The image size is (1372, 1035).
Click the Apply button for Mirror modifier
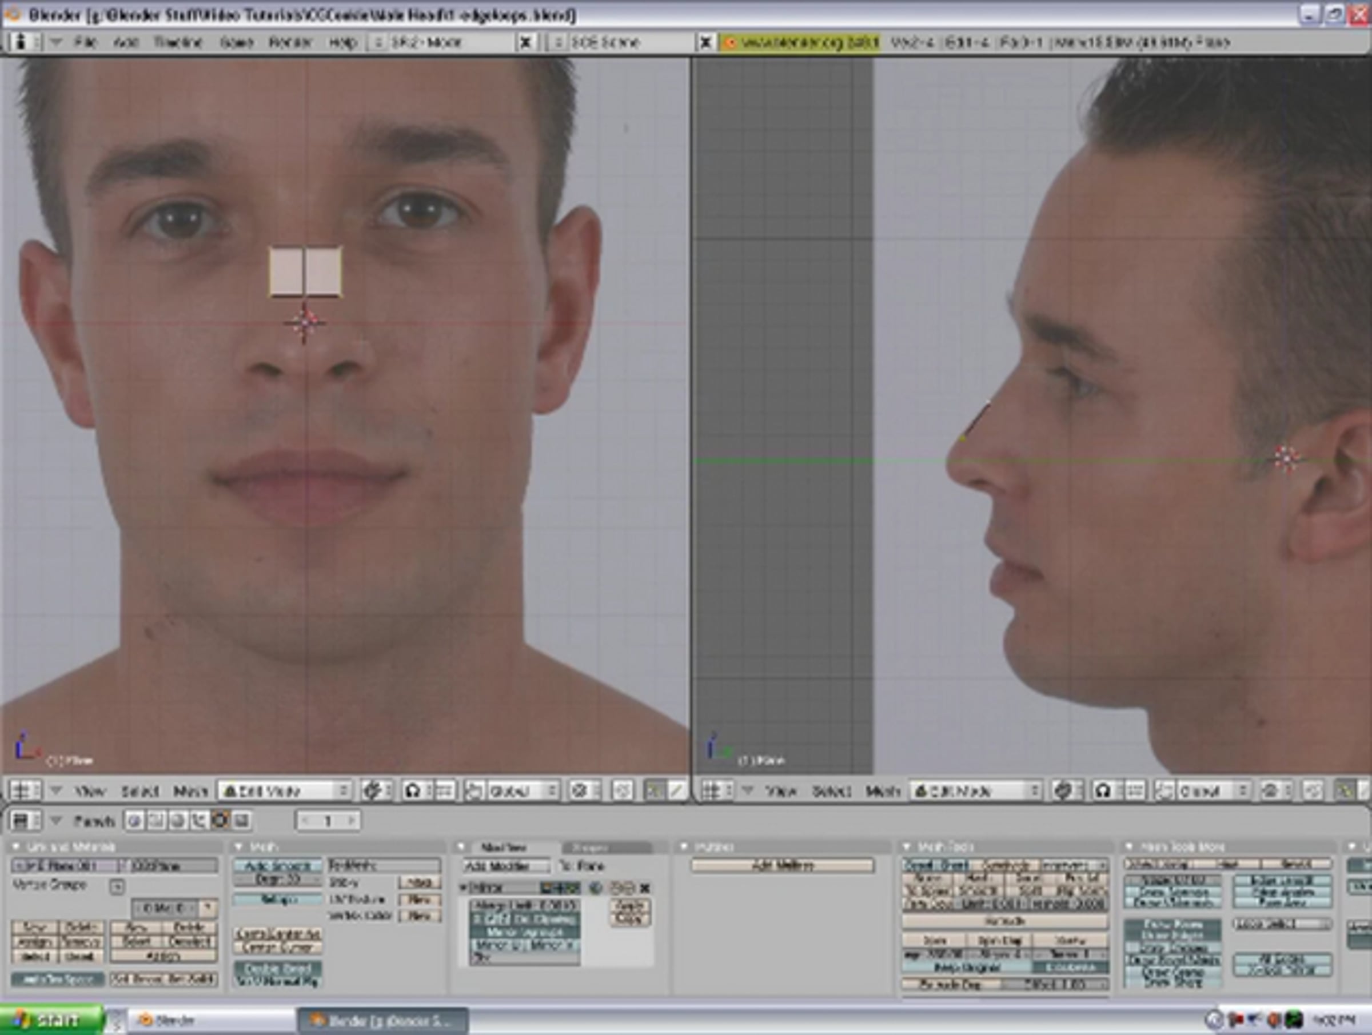click(x=629, y=906)
